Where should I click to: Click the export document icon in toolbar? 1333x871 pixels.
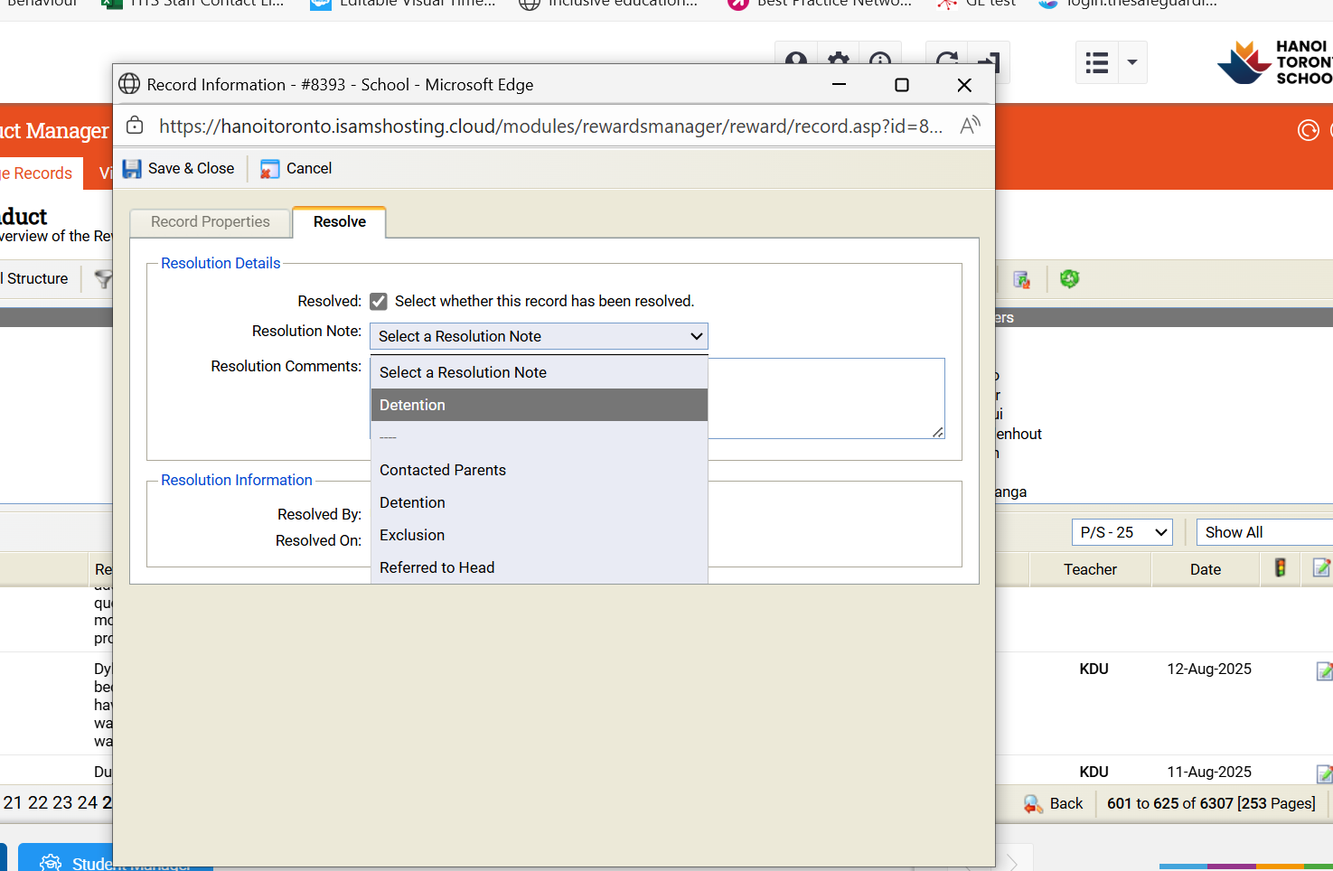[x=1021, y=279]
